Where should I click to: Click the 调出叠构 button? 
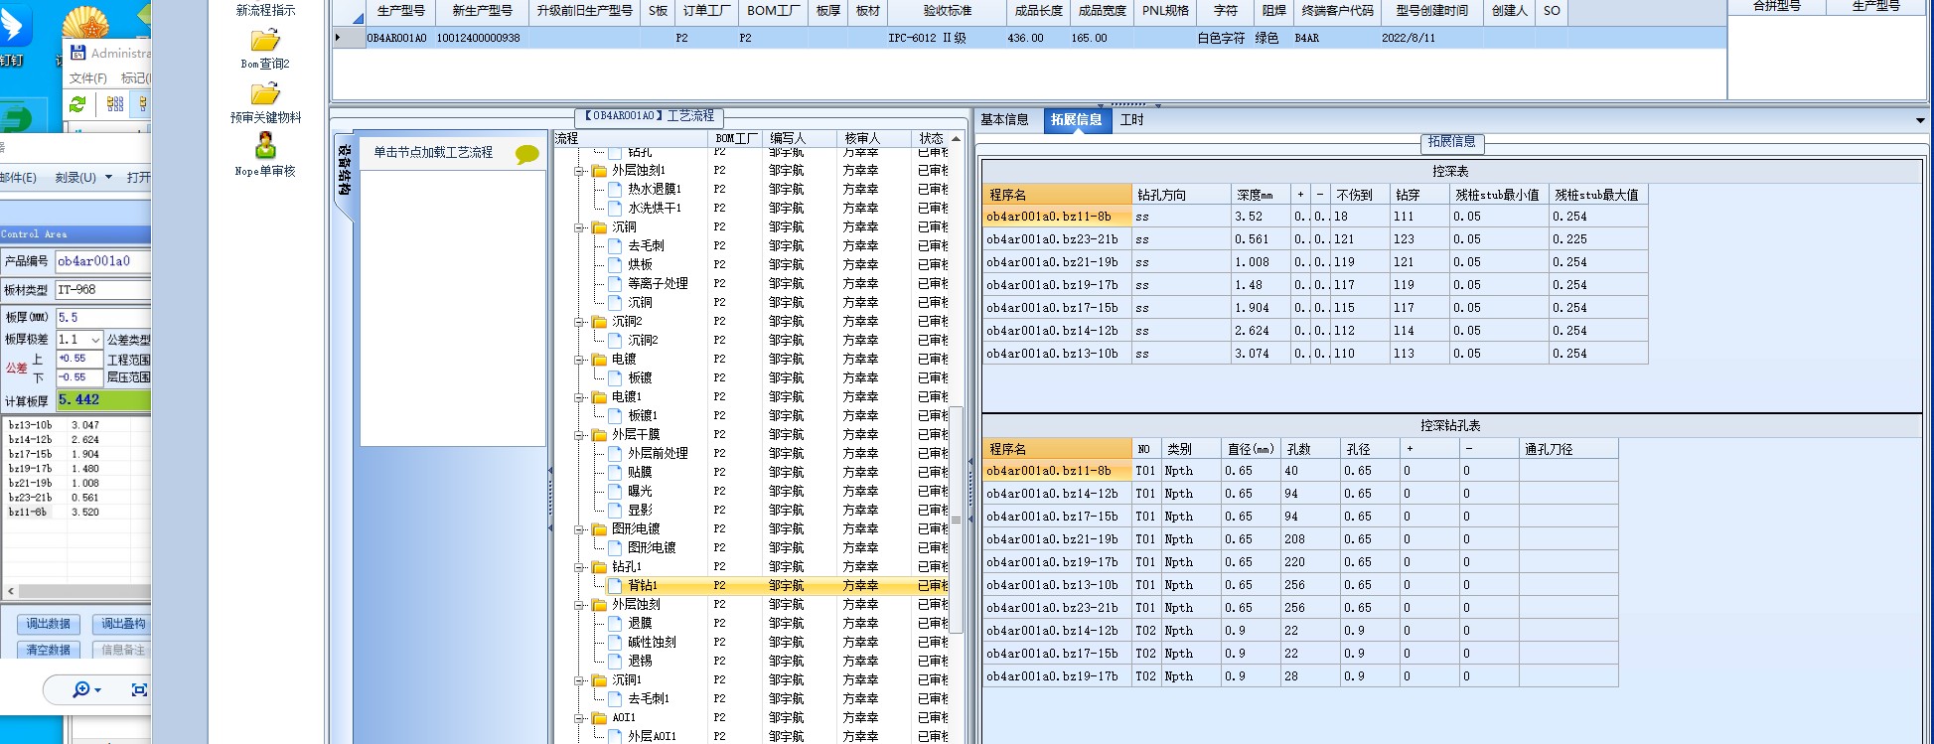coord(123,624)
